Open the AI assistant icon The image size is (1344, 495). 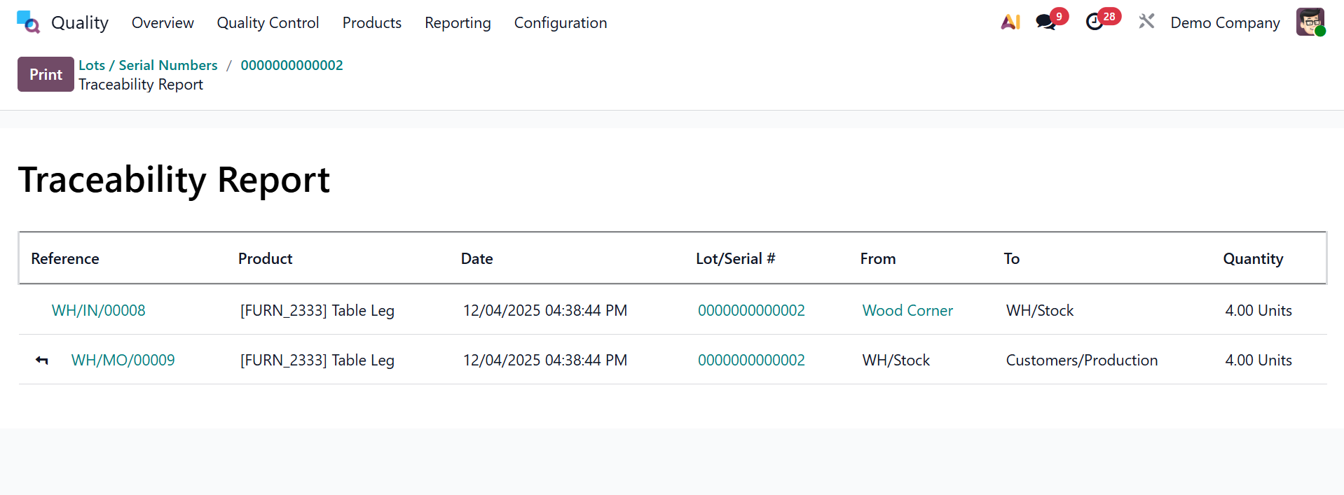[x=1010, y=22]
